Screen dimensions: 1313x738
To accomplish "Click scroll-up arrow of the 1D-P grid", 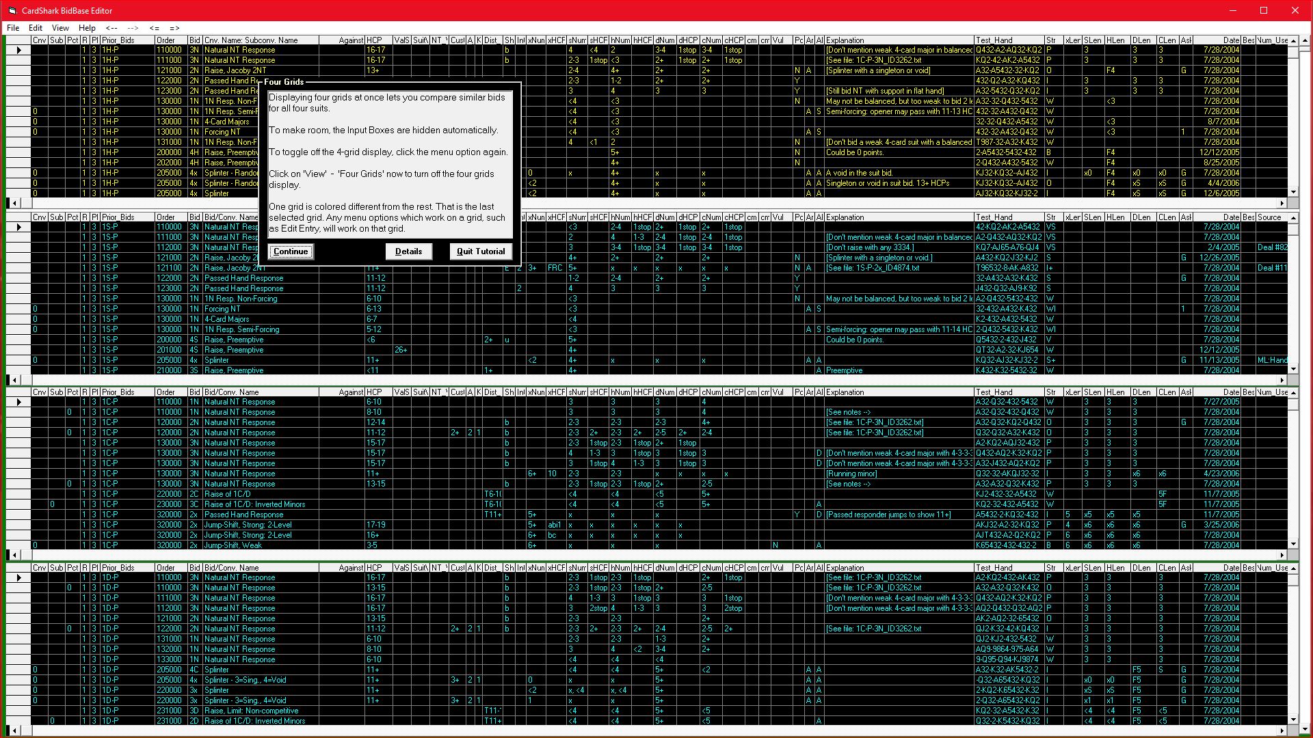I will [1293, 569].
